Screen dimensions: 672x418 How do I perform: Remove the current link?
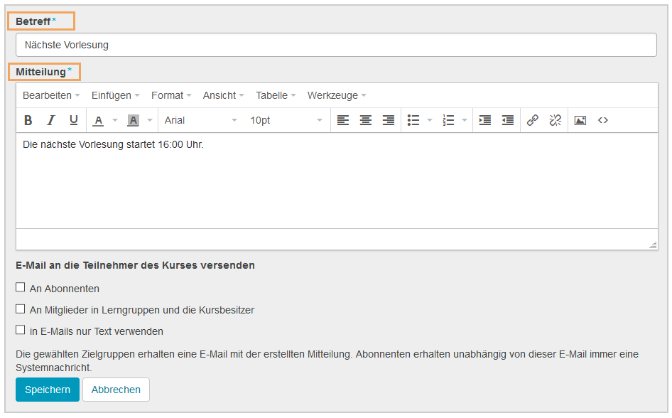[x=555, y=120]
